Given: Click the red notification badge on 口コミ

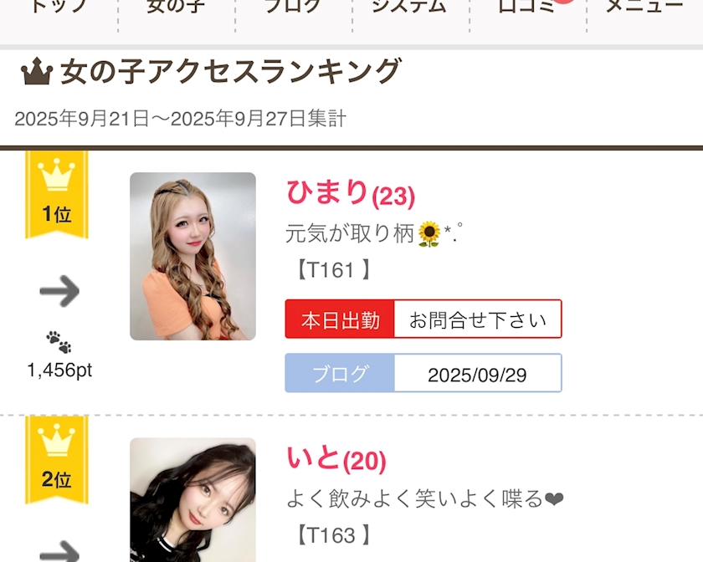Looking at the screenshot, I should click(564, 3).
